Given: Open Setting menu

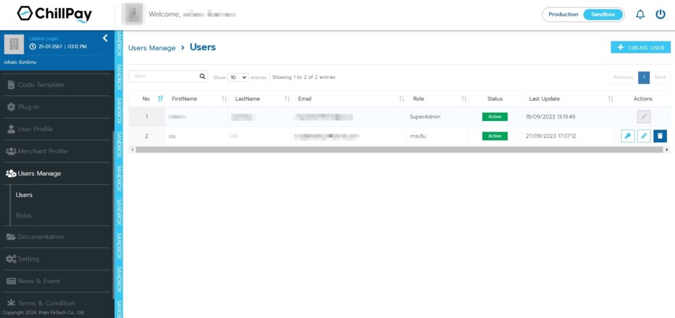Looking at the screenshot, I should tap(57, 259).
